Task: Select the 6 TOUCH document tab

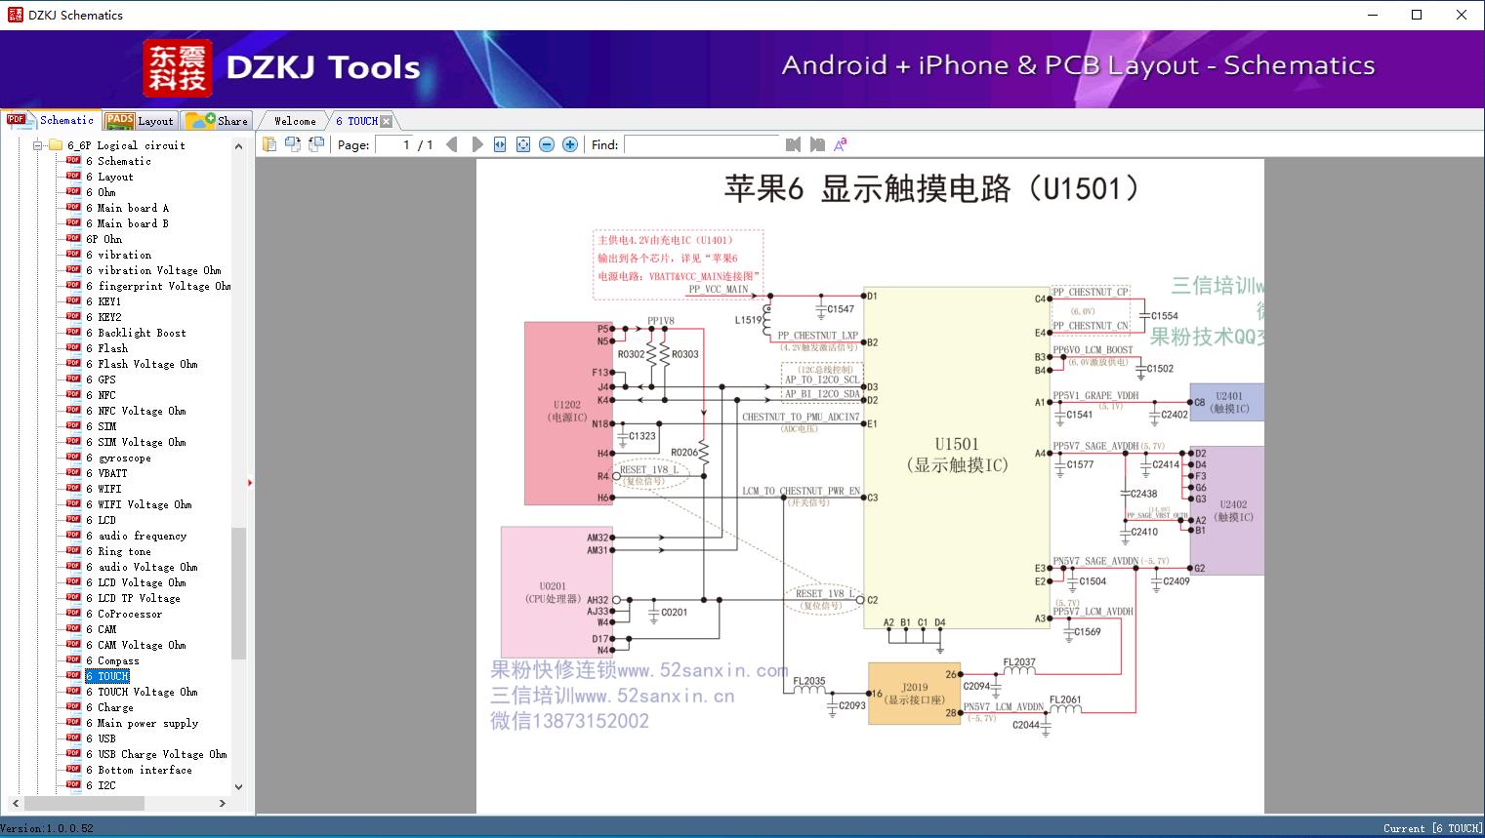Action: point(356,121)
